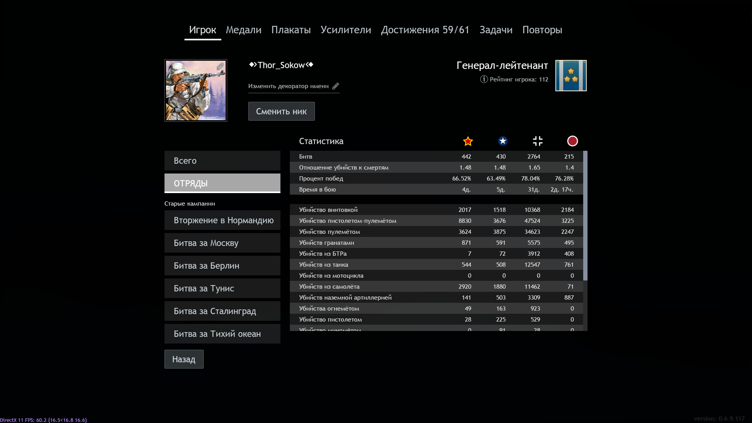
Task: Open Вторжение в Нормандию campaign stats
Action: 222,220
